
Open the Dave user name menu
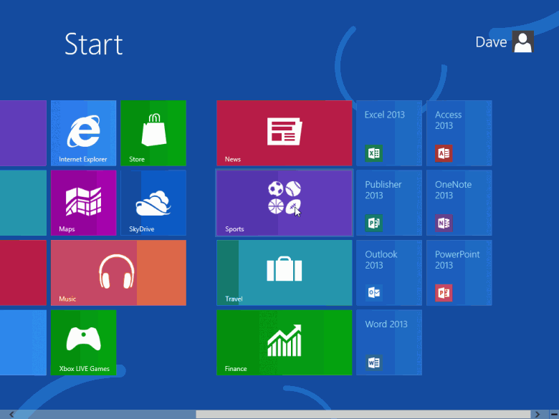coord(491,42)
